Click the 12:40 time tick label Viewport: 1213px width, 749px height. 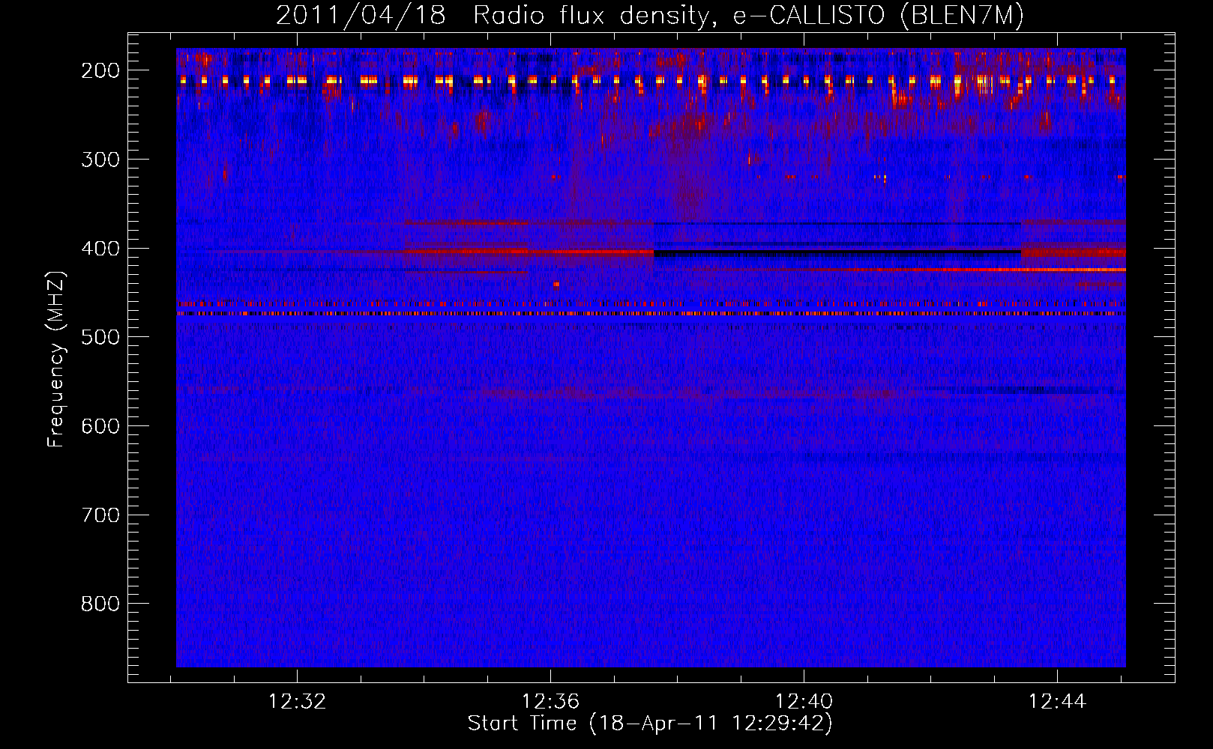804,702
